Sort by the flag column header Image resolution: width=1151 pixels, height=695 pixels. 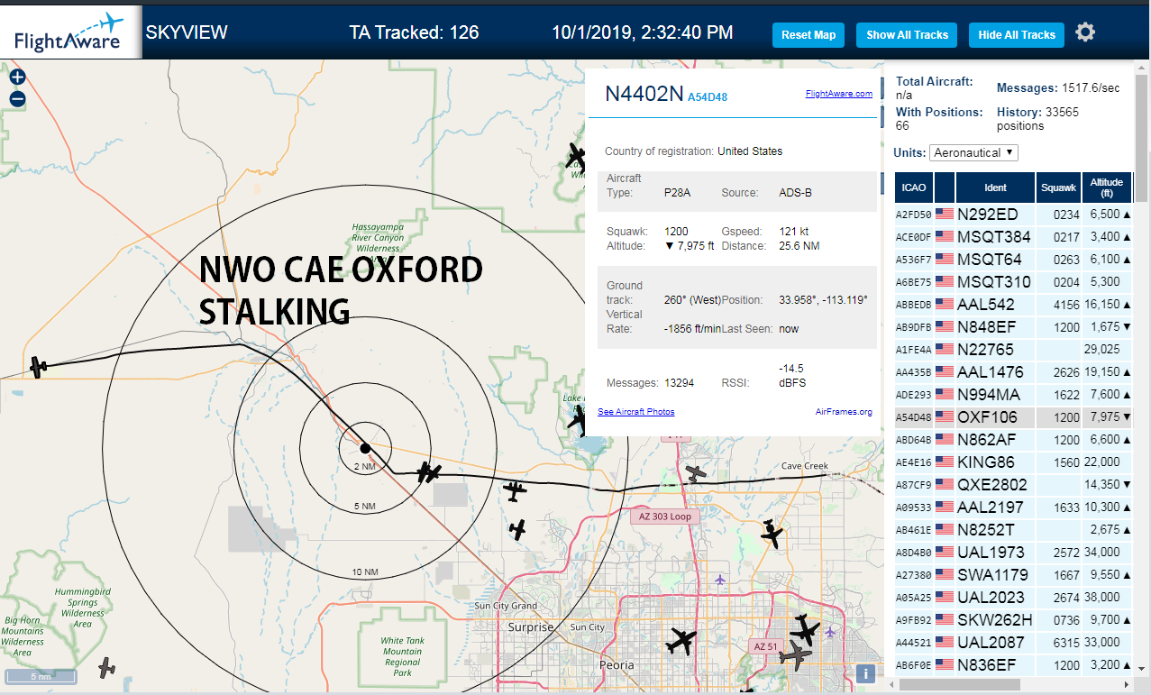tap(945, 187)
